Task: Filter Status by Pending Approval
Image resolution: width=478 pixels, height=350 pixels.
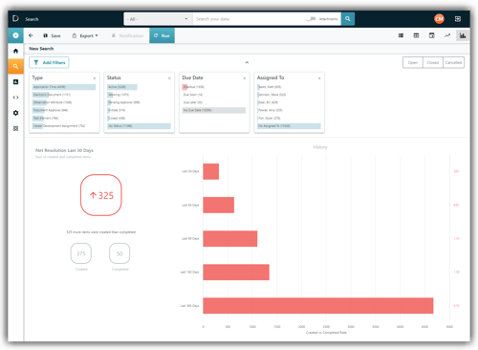Action: [139, 102]
